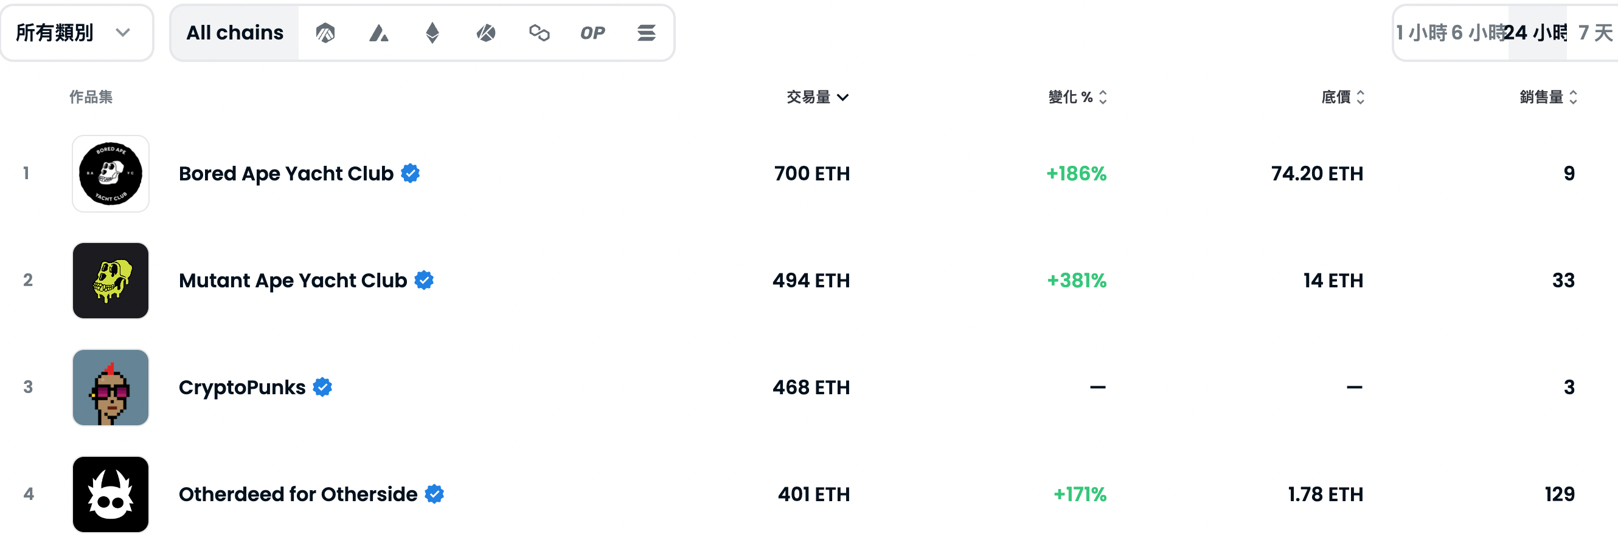
Task: Open the CryptoPunks collection thumbnail
Action: coord(111,388)
